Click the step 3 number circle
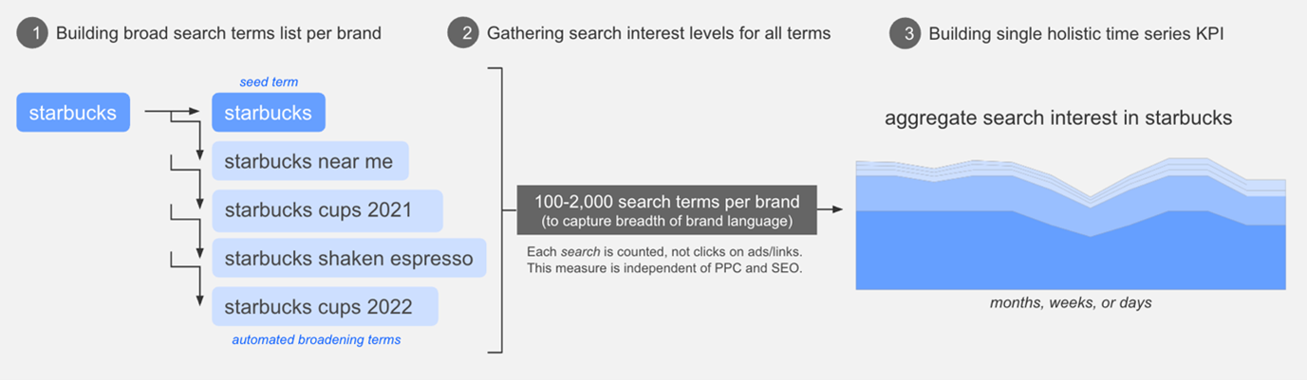This screenshot has width=1307, height=380. pyautogui.click(x=906, y=33)
